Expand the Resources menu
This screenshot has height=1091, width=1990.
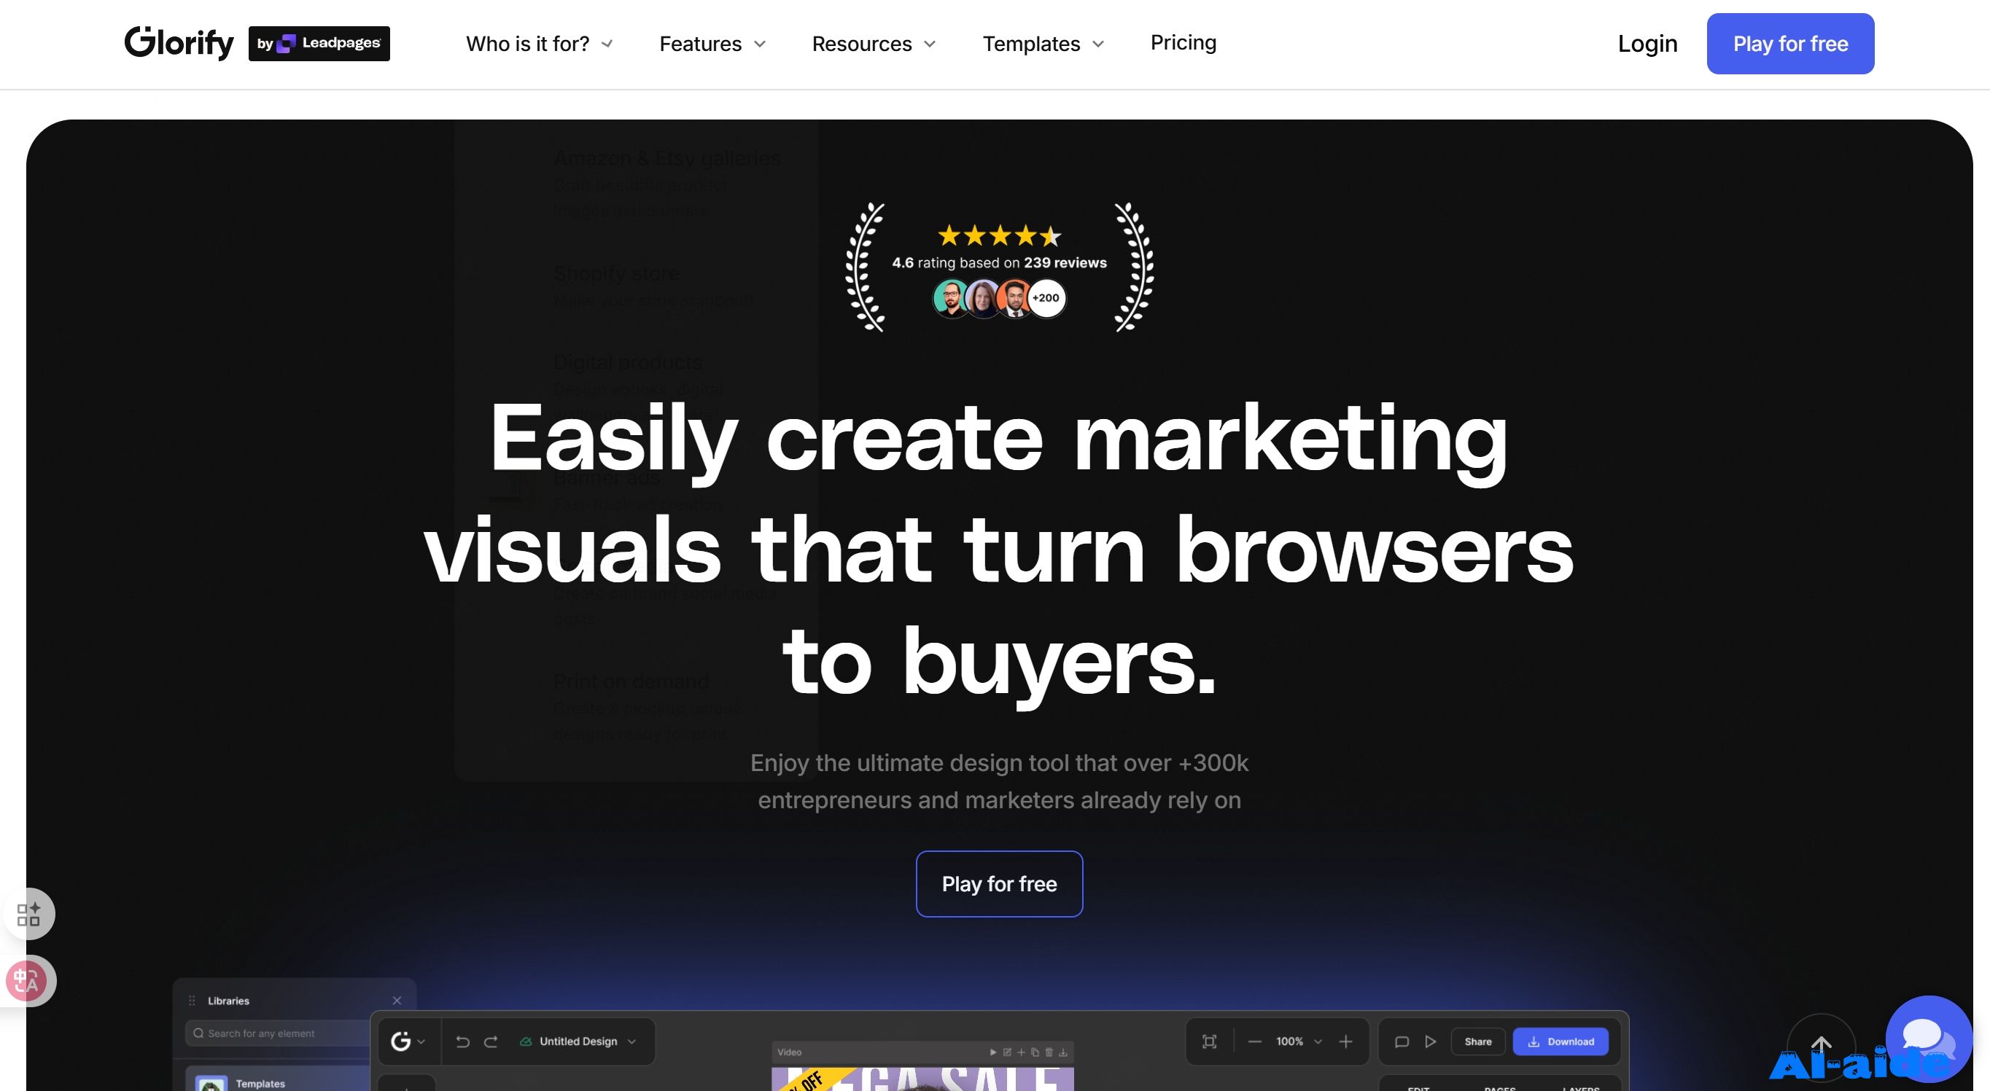click(x=873, y=44)
